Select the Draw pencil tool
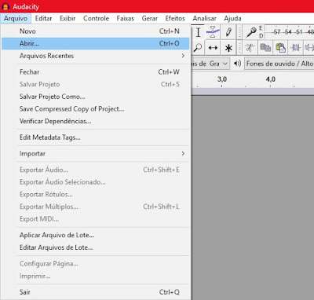314x300 pixels. click(228, 32)
